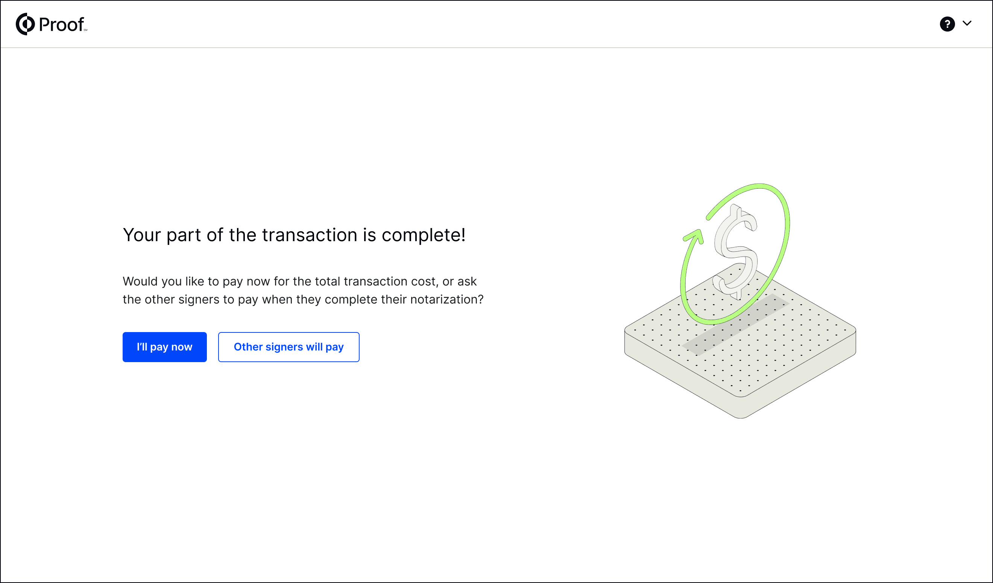Screen dimensions: 993x583
Task: Click the word "notarization" in the paragraph
Action: 443,299
